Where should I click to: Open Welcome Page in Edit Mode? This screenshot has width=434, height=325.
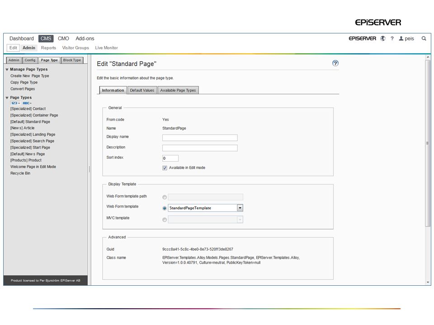pos(33,167)
